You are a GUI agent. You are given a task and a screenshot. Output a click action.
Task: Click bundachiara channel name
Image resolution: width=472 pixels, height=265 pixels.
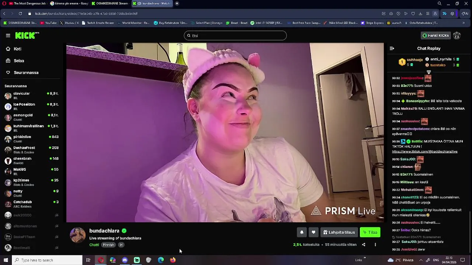pos(104,231)
